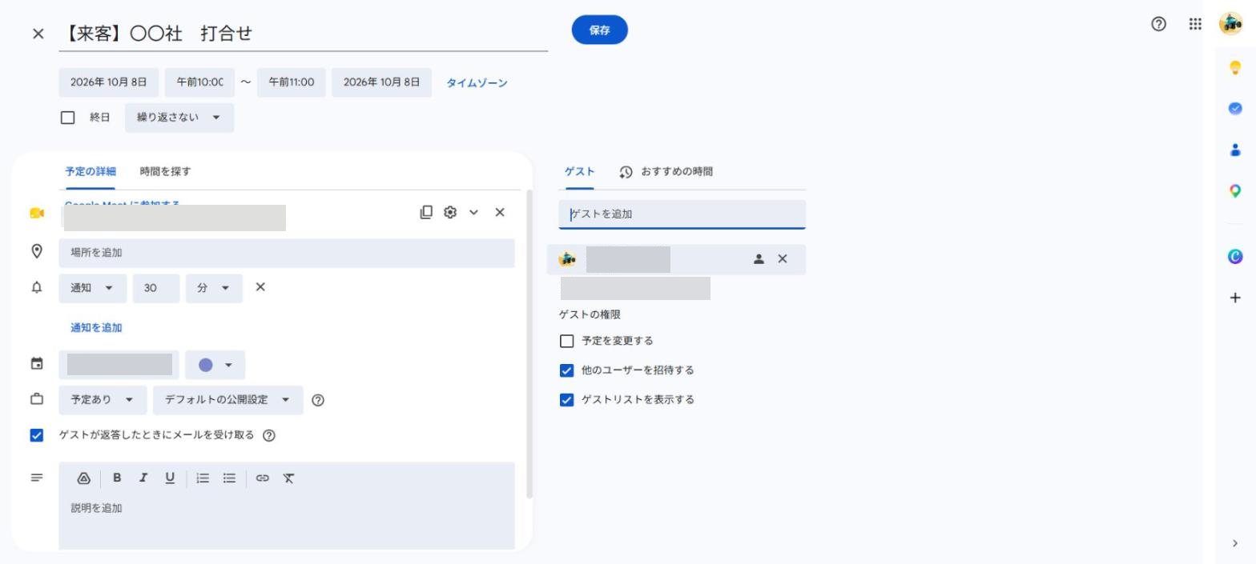
Task: Open the account avatar in top right
Action: (1230, 24)
